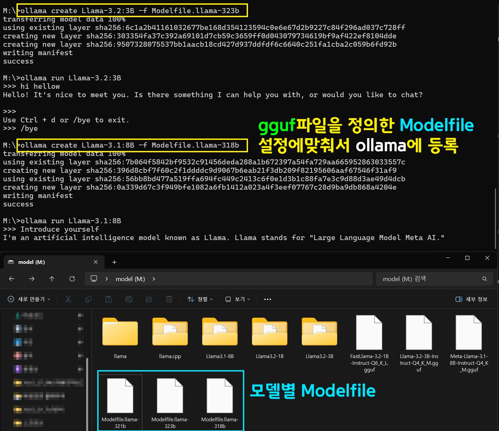
Task: Select the llama folder
Action: [120, 338]
